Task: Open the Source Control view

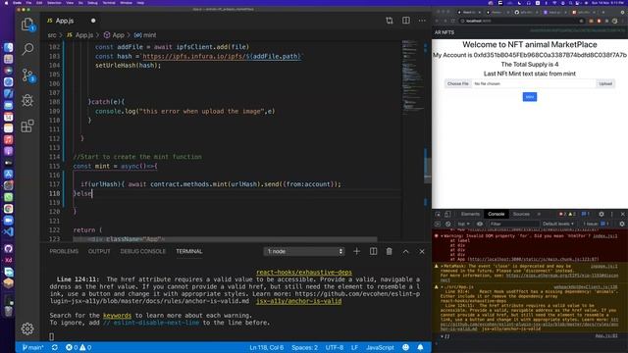Action: [27, 75]
